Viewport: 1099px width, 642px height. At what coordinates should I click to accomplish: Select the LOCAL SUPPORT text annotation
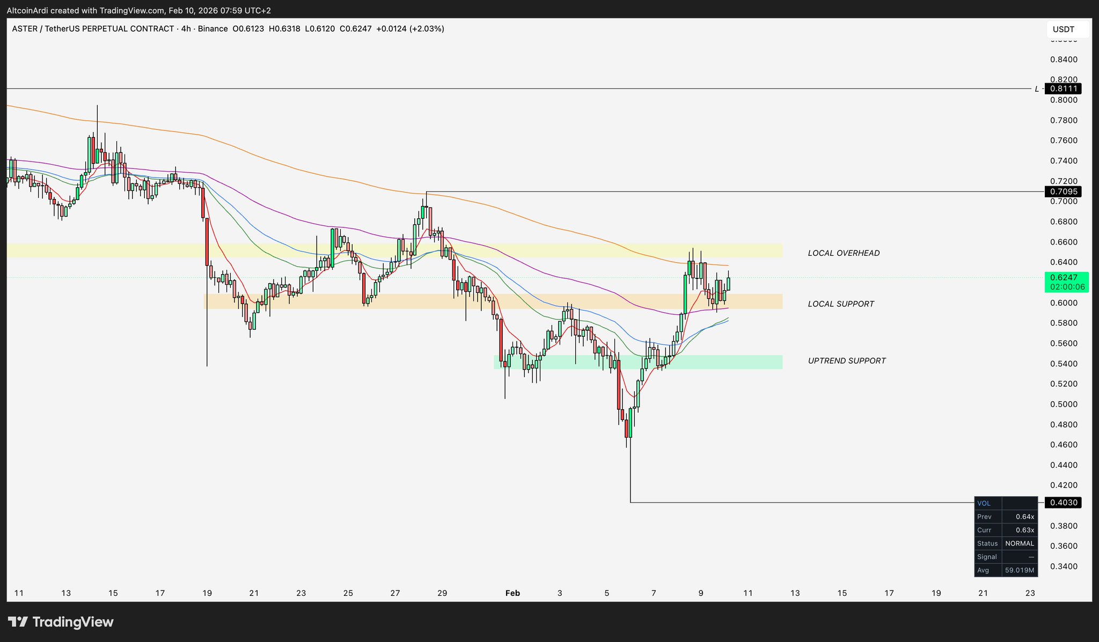tap(841, 304)
